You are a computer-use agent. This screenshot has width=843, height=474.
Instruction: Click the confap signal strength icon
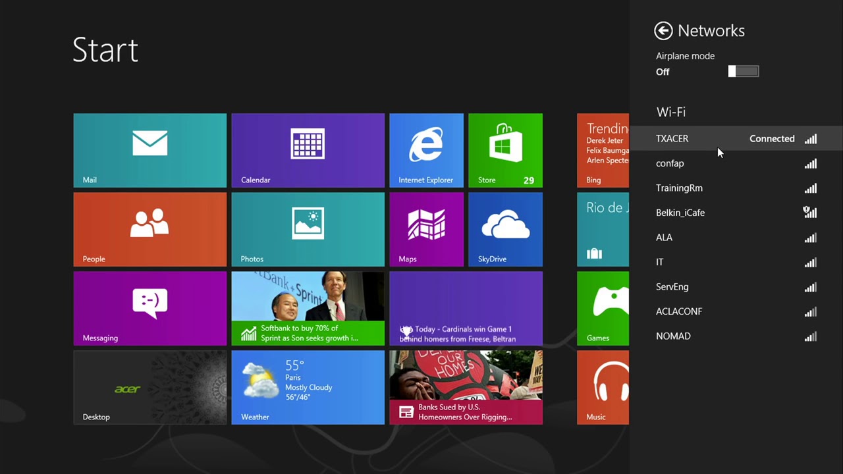(811, 164)
